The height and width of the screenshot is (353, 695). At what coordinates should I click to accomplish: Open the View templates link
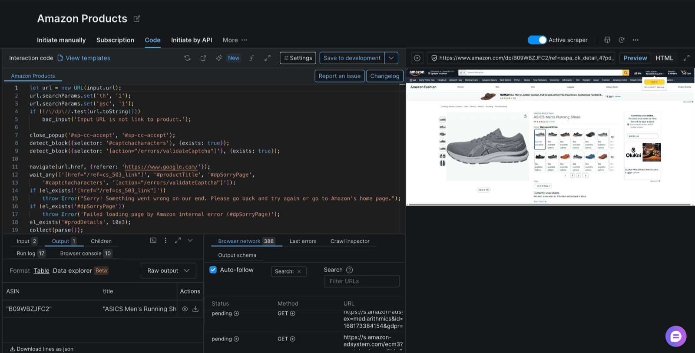click(x=84, y=58)
